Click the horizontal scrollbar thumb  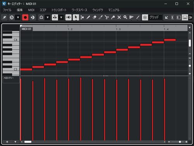[28, 142]
